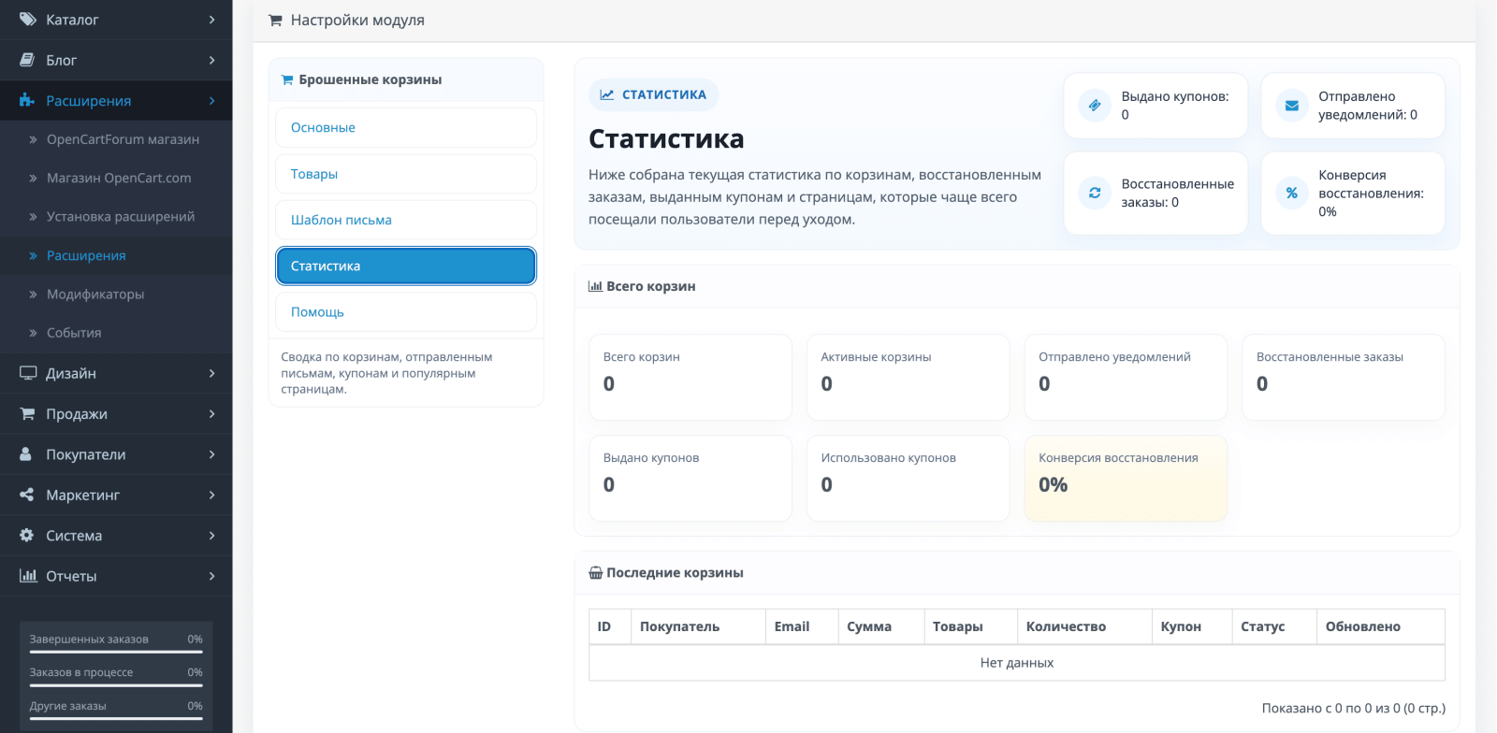Expand the Отчеты menu arrow
The height and width of the screenshot is (733, 1497).
coord(212,576)
